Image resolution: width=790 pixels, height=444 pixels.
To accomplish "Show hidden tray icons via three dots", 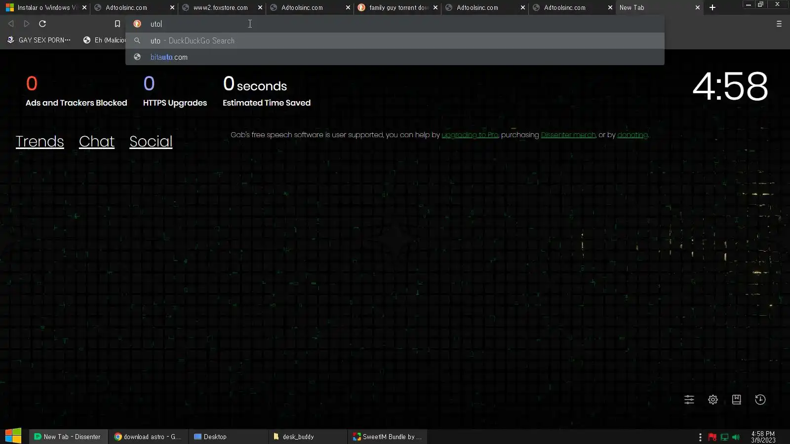I will 700,437.
